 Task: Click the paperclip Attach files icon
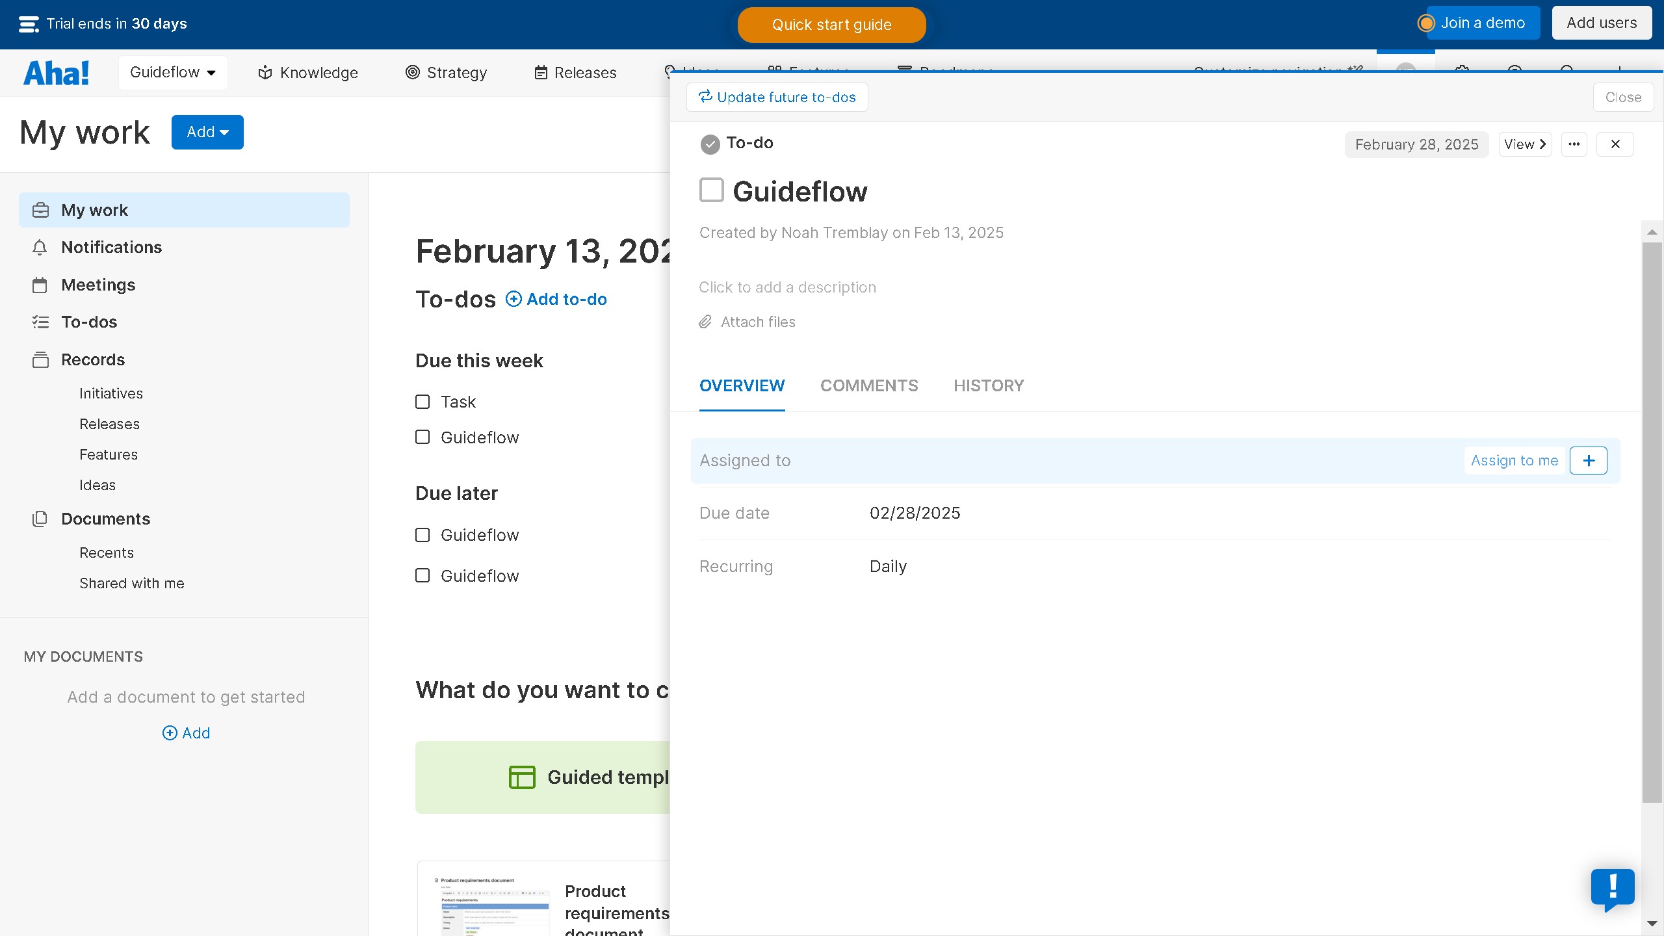click(x=705, y=322)
